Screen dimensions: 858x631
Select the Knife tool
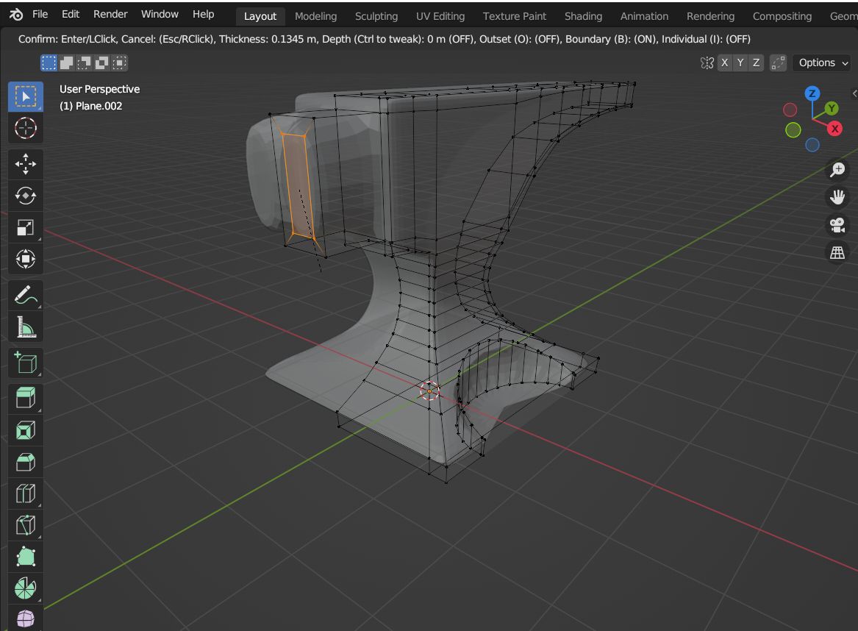pyautogui.click(x=26, y=525)
